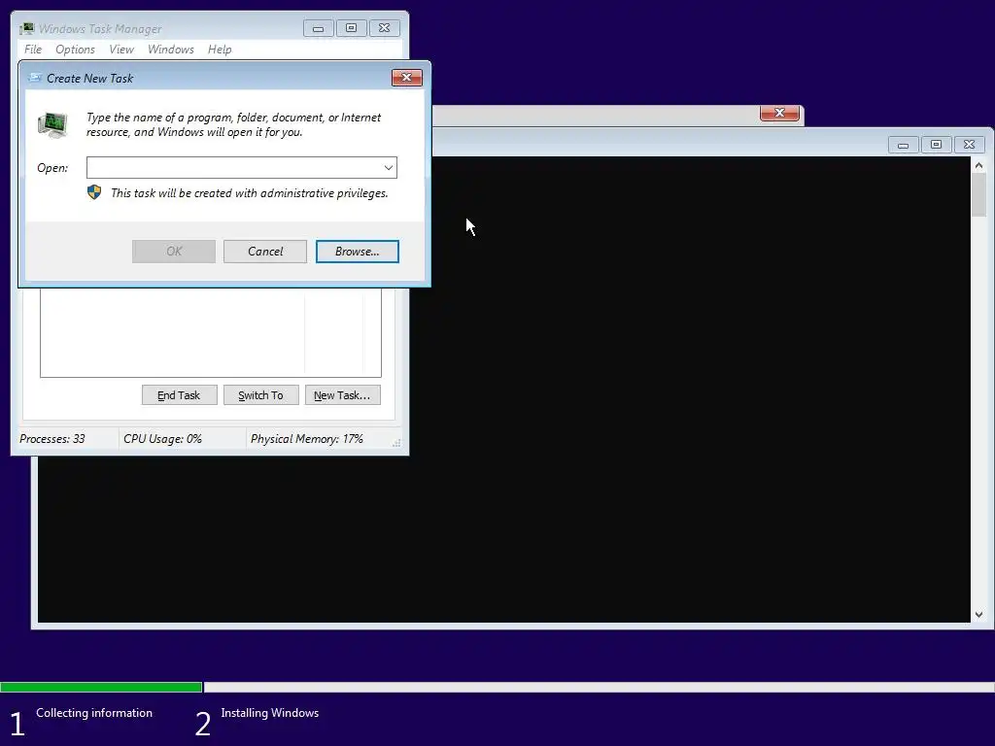Viewport: 995px width, 746px height.
Task: Click the Switch To button
Action: pyautogui.click(x=260, y=395)
